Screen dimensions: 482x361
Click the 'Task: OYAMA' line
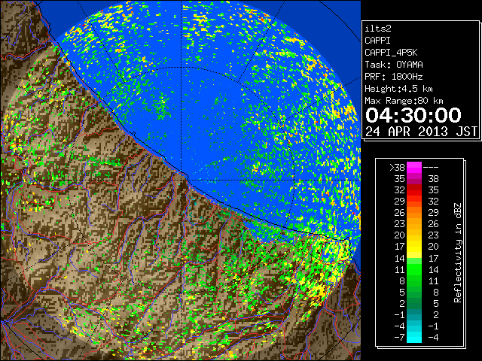(x=394, y=65)
